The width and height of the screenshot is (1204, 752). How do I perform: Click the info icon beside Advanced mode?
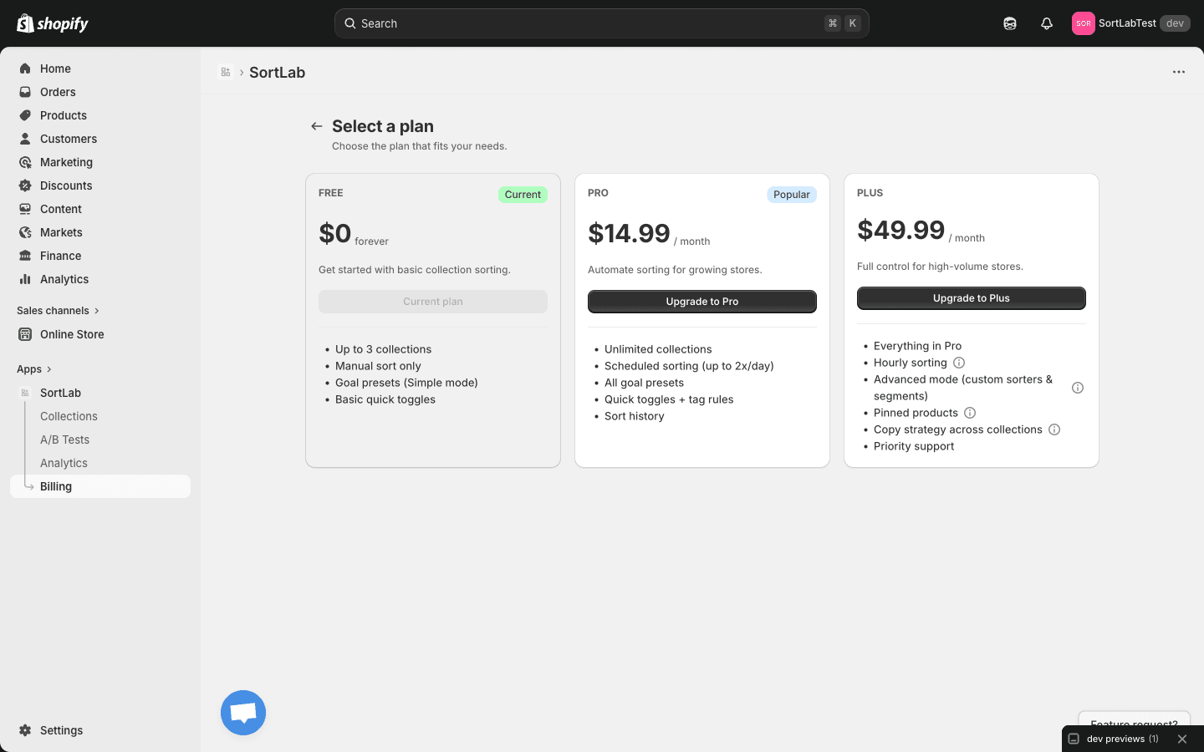tap(1078, 388)
